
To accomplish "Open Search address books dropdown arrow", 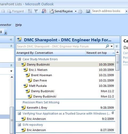I will [126, 11].
